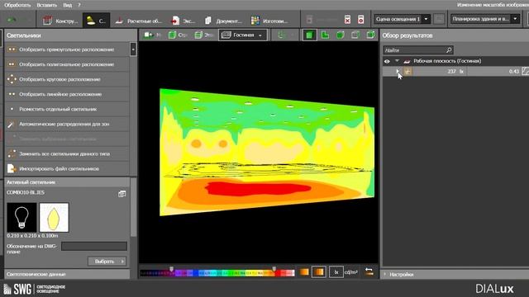Image resolution: width=529 pixels, height=297 pixels.
Task: Click the circular arrangement icon
Action: [12, 79]
